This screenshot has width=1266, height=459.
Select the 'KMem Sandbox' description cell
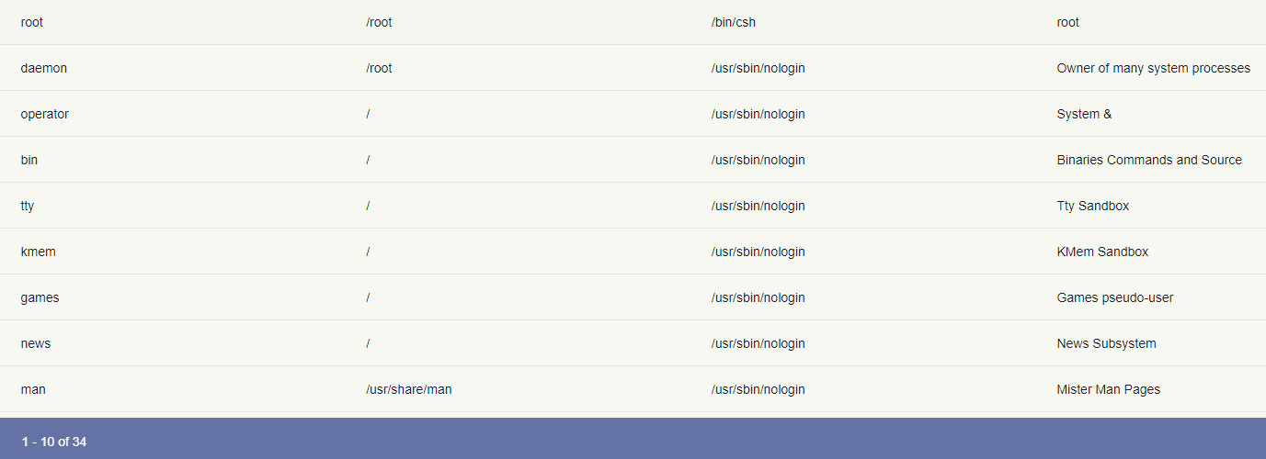tap(1102, 252)
